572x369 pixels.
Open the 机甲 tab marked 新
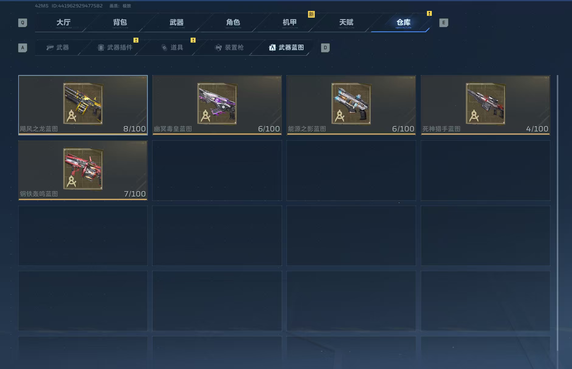[x=290, y=22]
